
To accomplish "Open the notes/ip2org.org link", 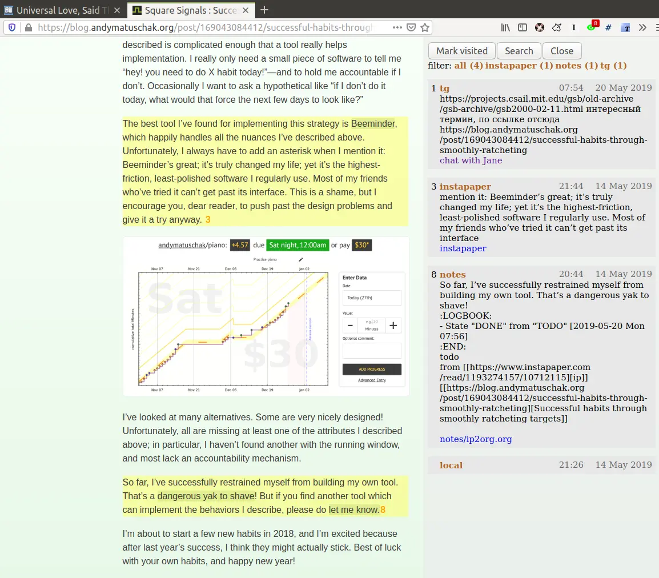I will pos(476,439).
